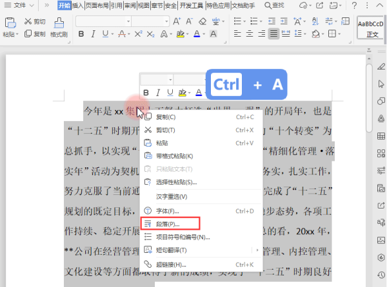Click the clear formatting eraser icon
Screen dimensions: 387x287
(203, 21)
